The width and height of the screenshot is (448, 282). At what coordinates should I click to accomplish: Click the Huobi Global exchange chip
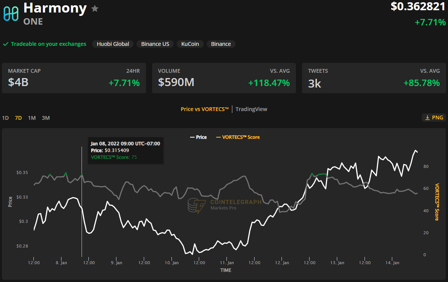click(x=113, y=44)
